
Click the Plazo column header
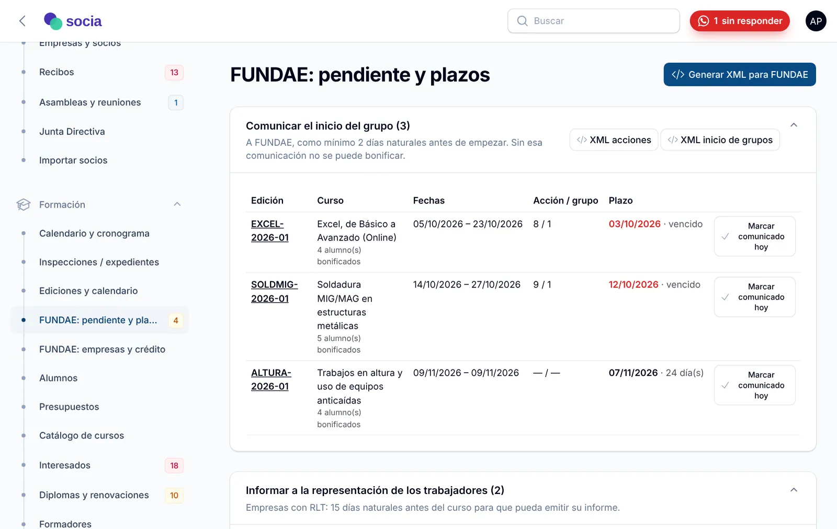coord(620,201)
